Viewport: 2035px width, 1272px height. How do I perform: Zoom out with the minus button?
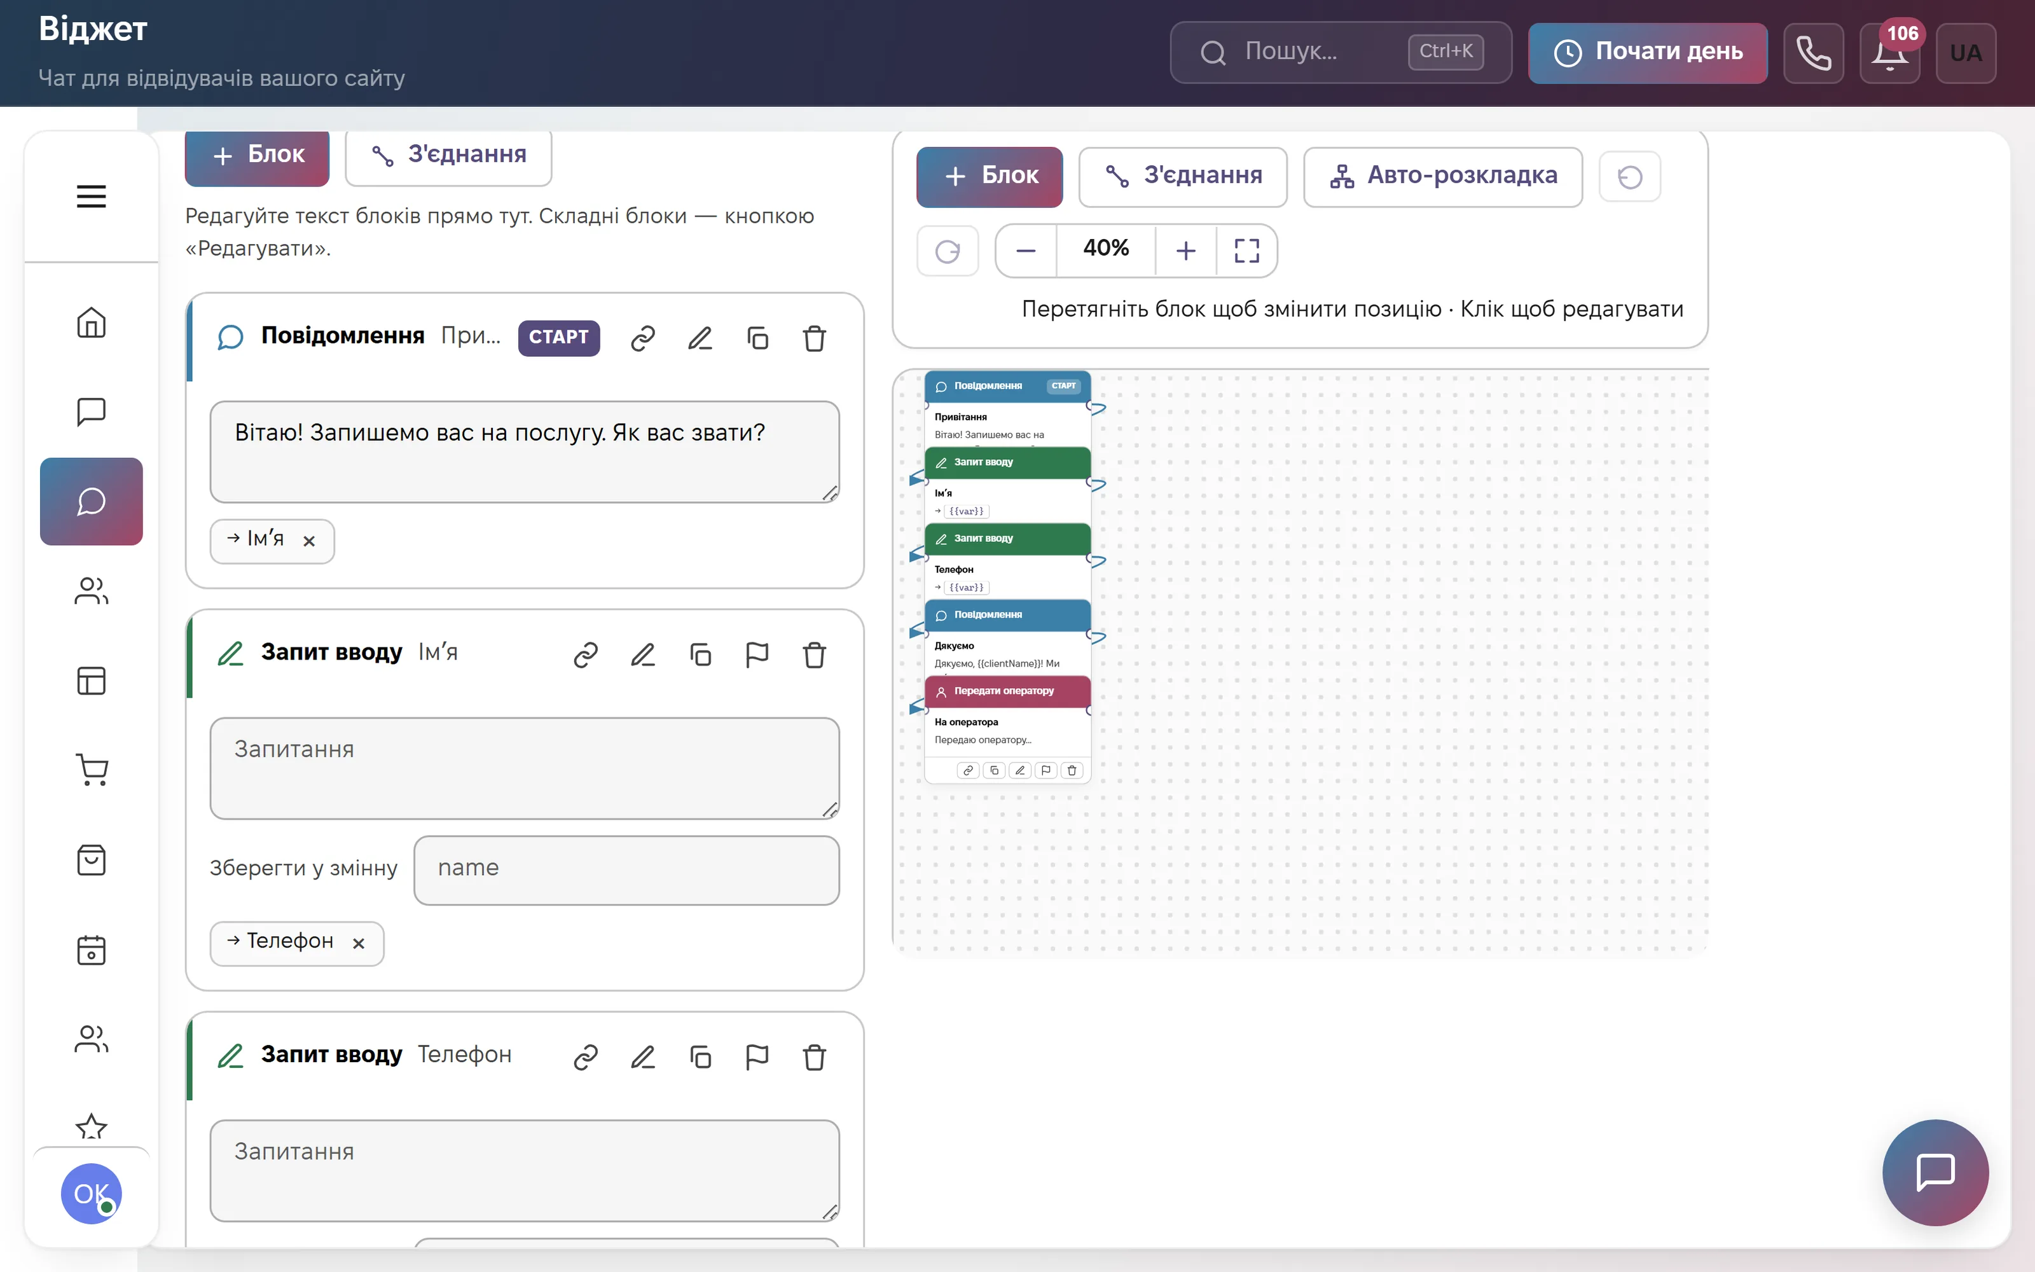(x=1026, y=251)
